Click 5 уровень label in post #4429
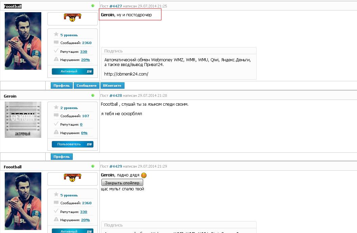Image resolution: width=357 pixels, height=233 pixels. pyautogui.click(x=69, y=195)
